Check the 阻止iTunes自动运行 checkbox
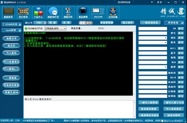Viewport: 187px width, 123px height. coord(162,121)
